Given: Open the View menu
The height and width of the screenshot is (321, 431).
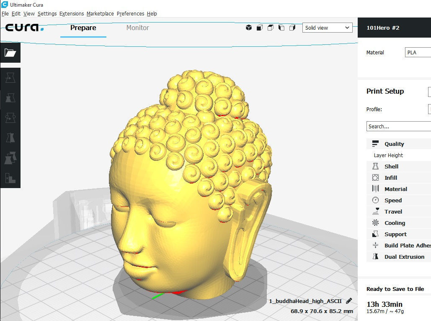Looking at the screenshot, I should [x=29, y=13].
